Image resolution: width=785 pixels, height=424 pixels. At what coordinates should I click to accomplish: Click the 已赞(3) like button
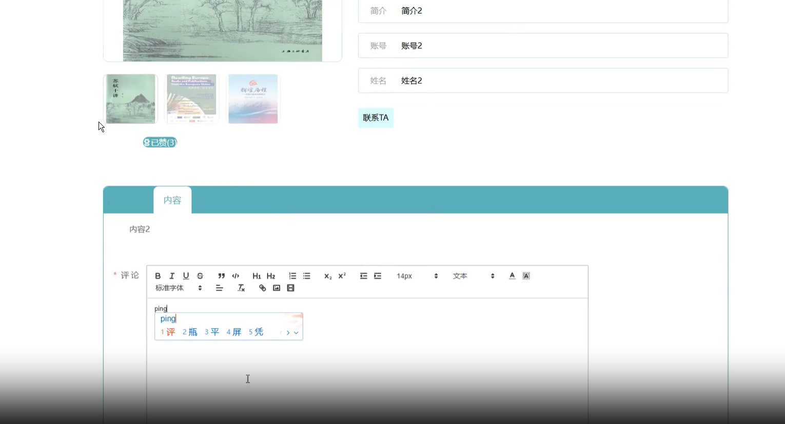point(160,142)
